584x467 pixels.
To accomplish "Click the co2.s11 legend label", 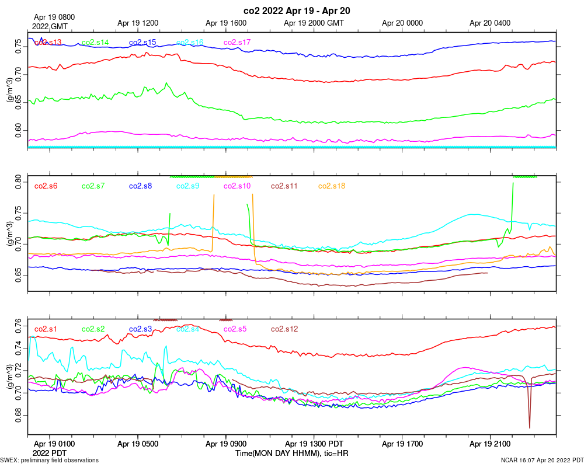I will pos(284,186).
